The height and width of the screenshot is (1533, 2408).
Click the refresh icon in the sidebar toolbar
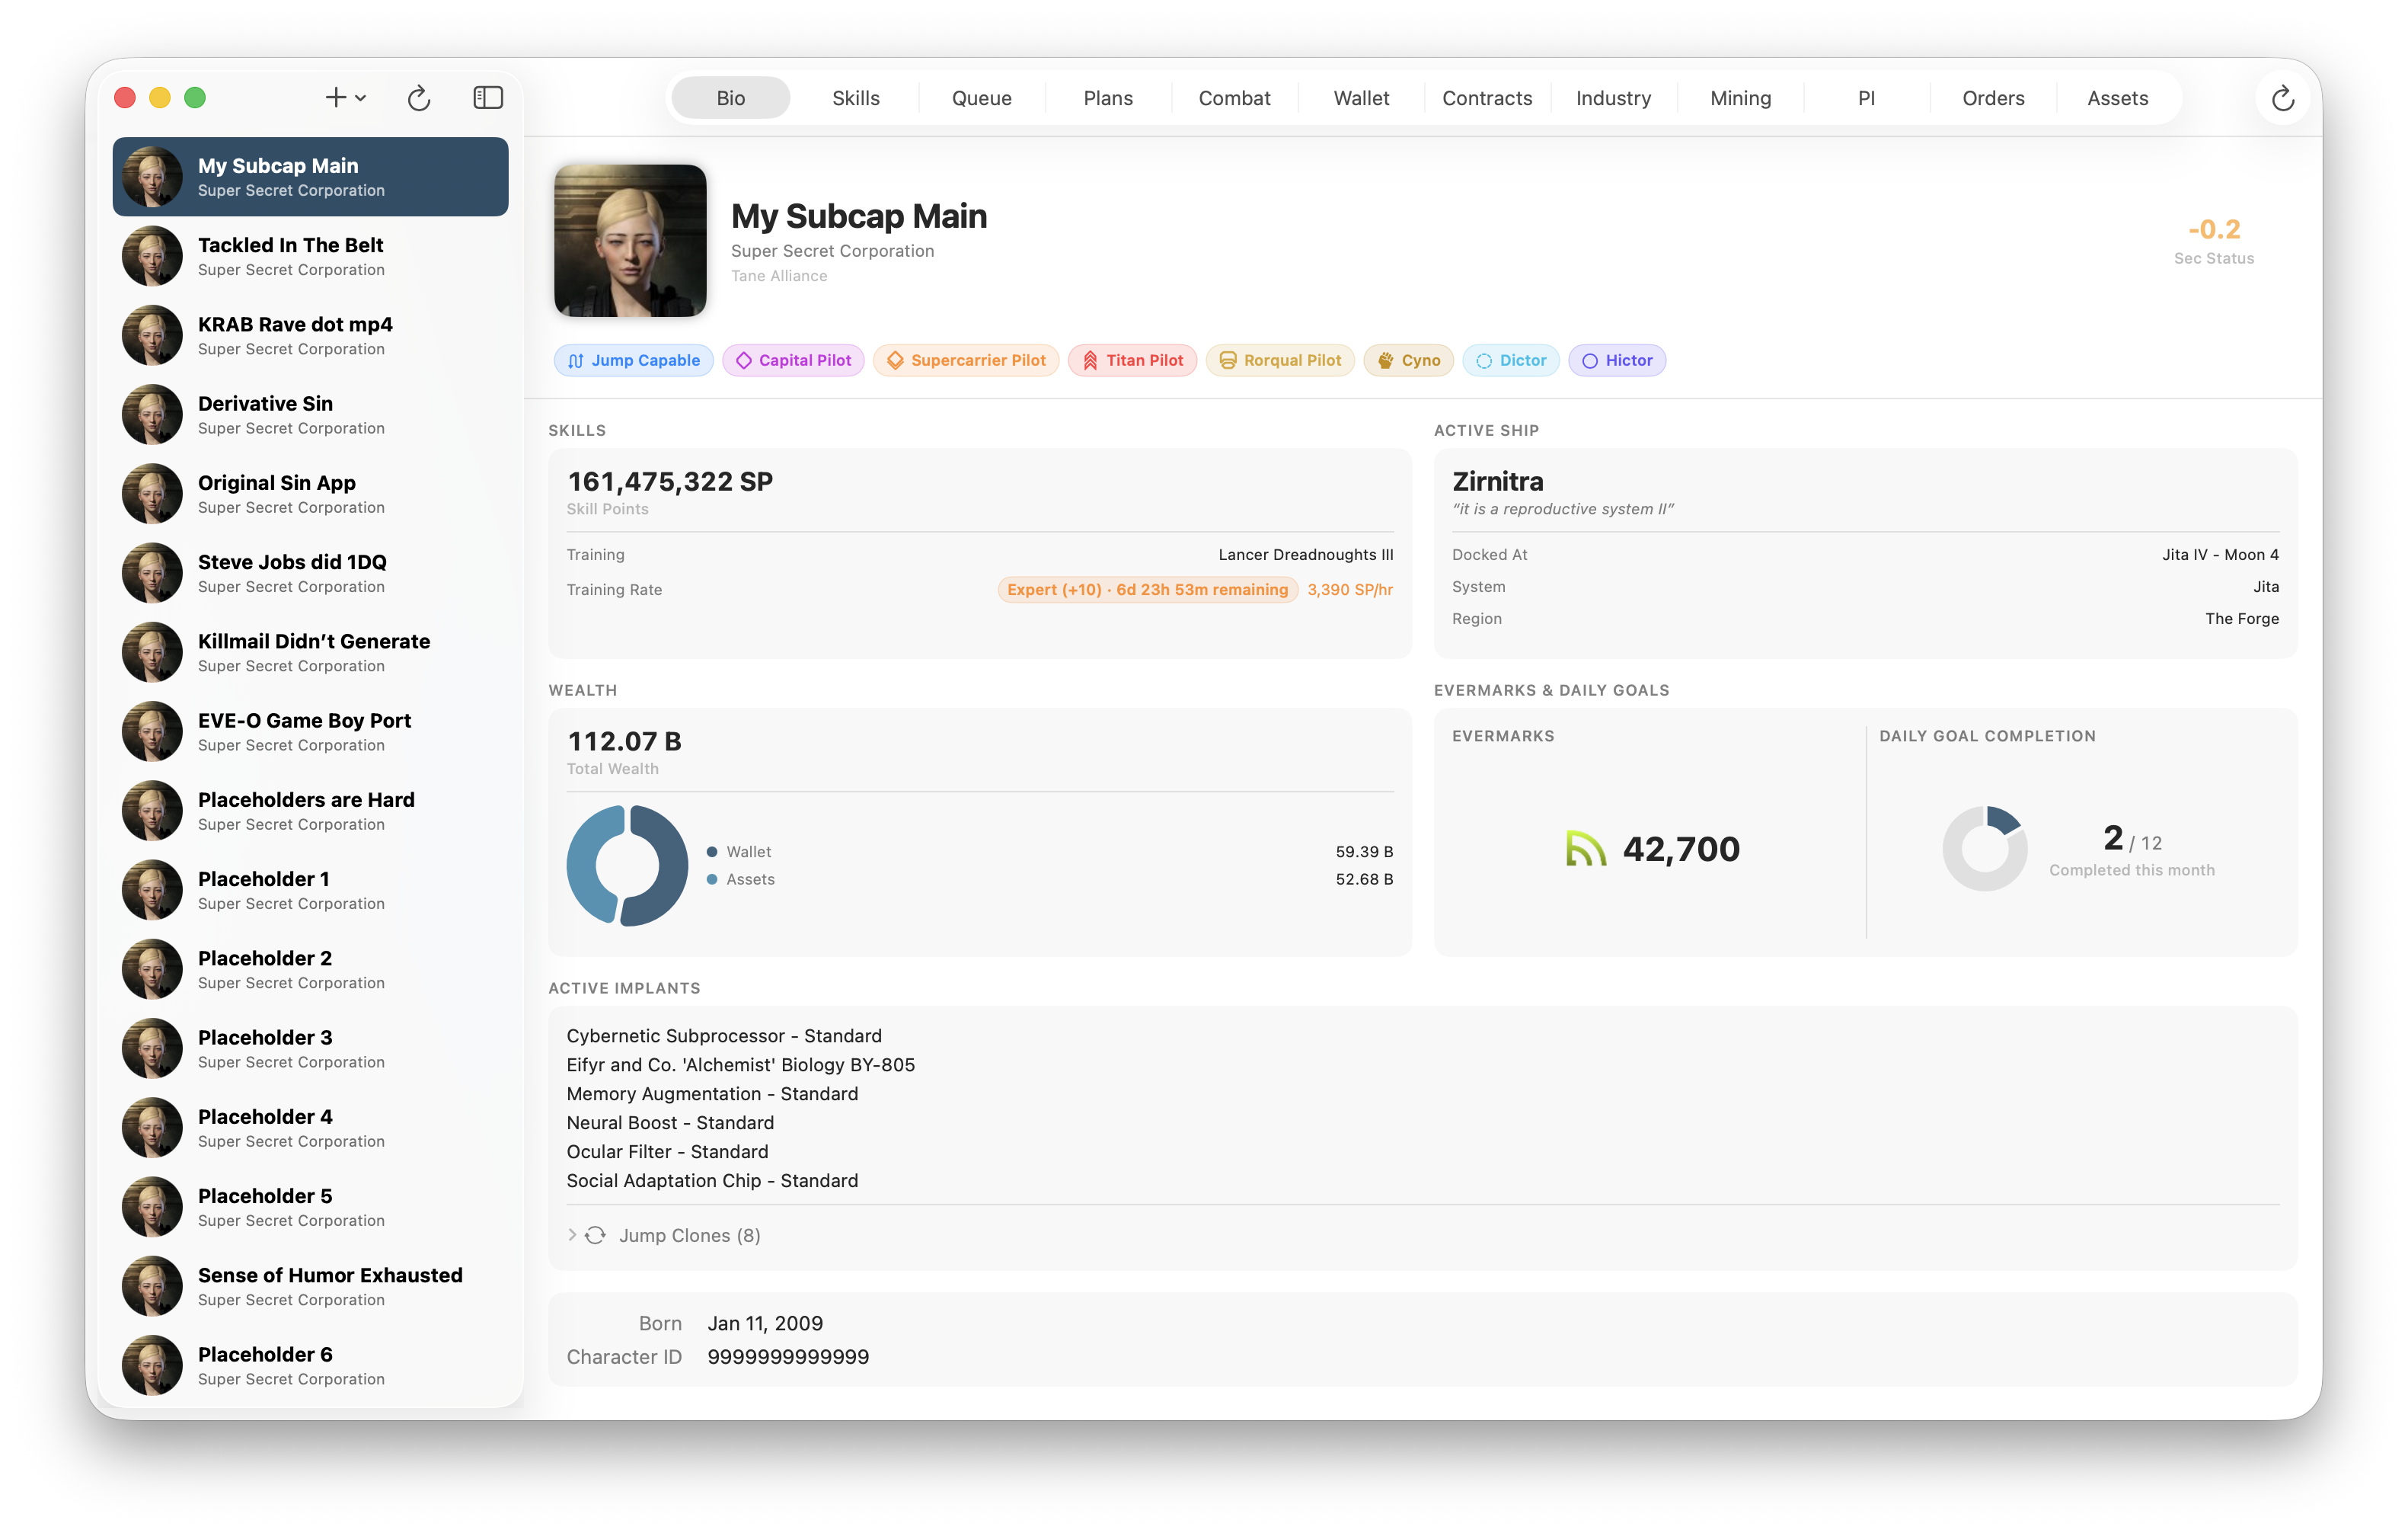[x=419, y=97]
